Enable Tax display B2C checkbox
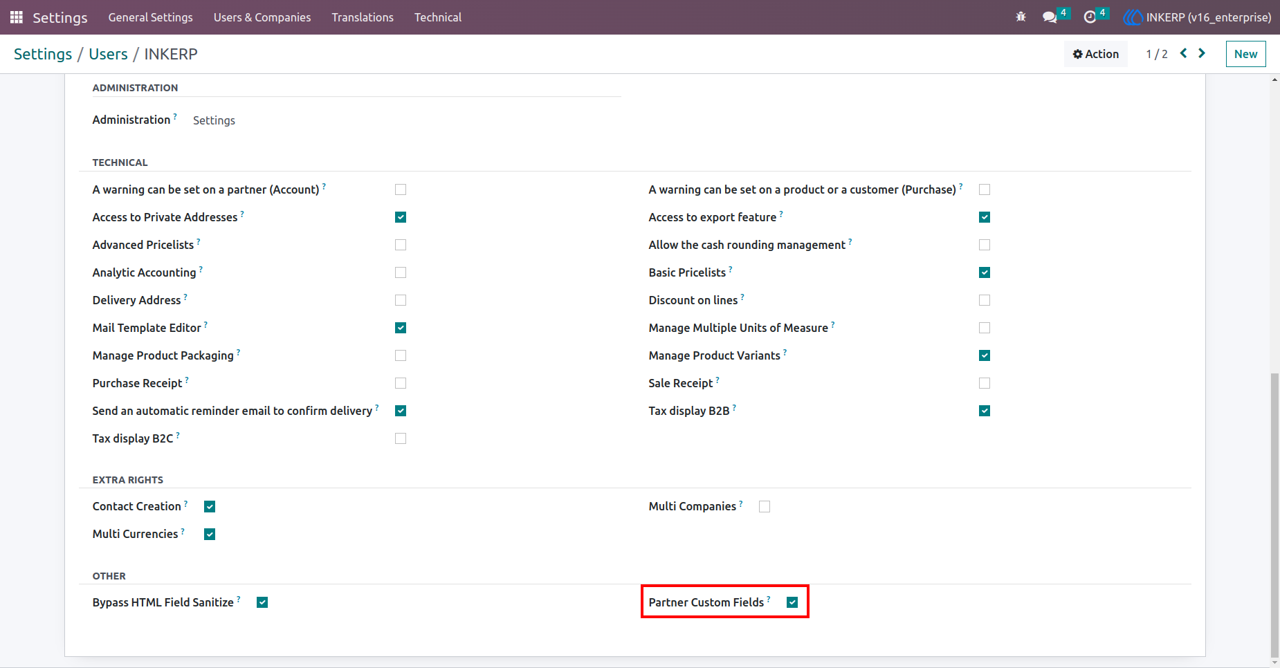1280x668 pixels. (x=401, y=438)
